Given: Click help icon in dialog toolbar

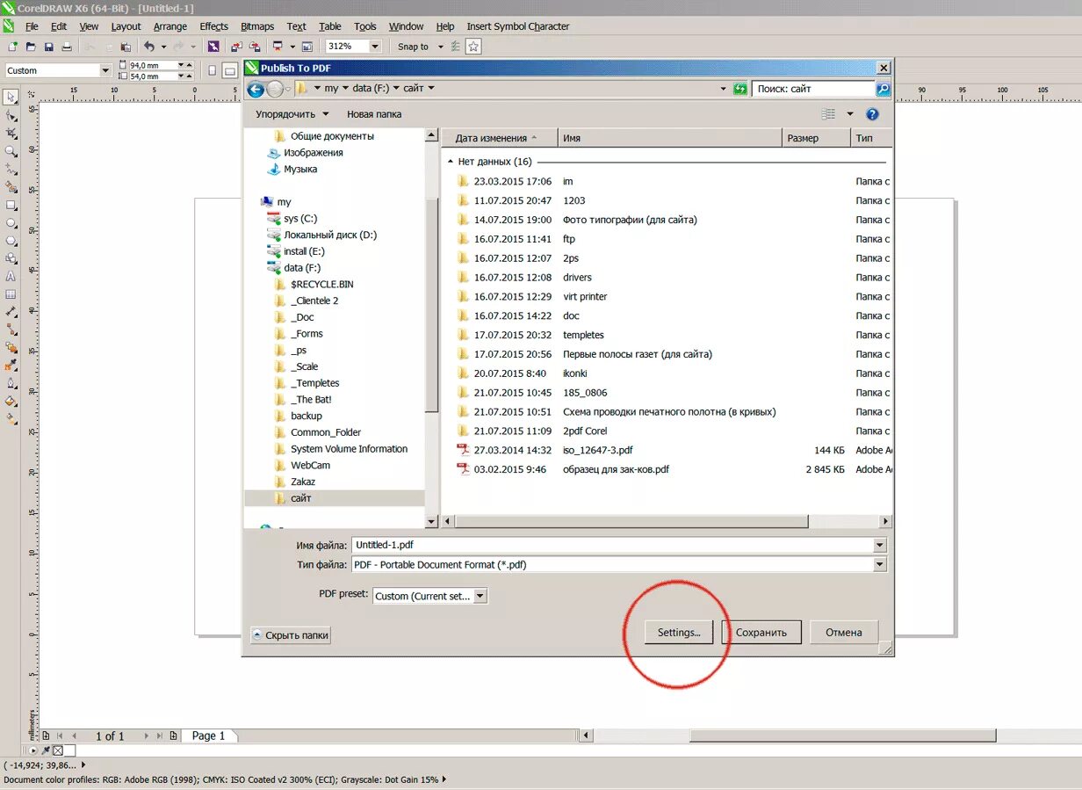Looking at the screenshot, I should click(x=873, y=114).
